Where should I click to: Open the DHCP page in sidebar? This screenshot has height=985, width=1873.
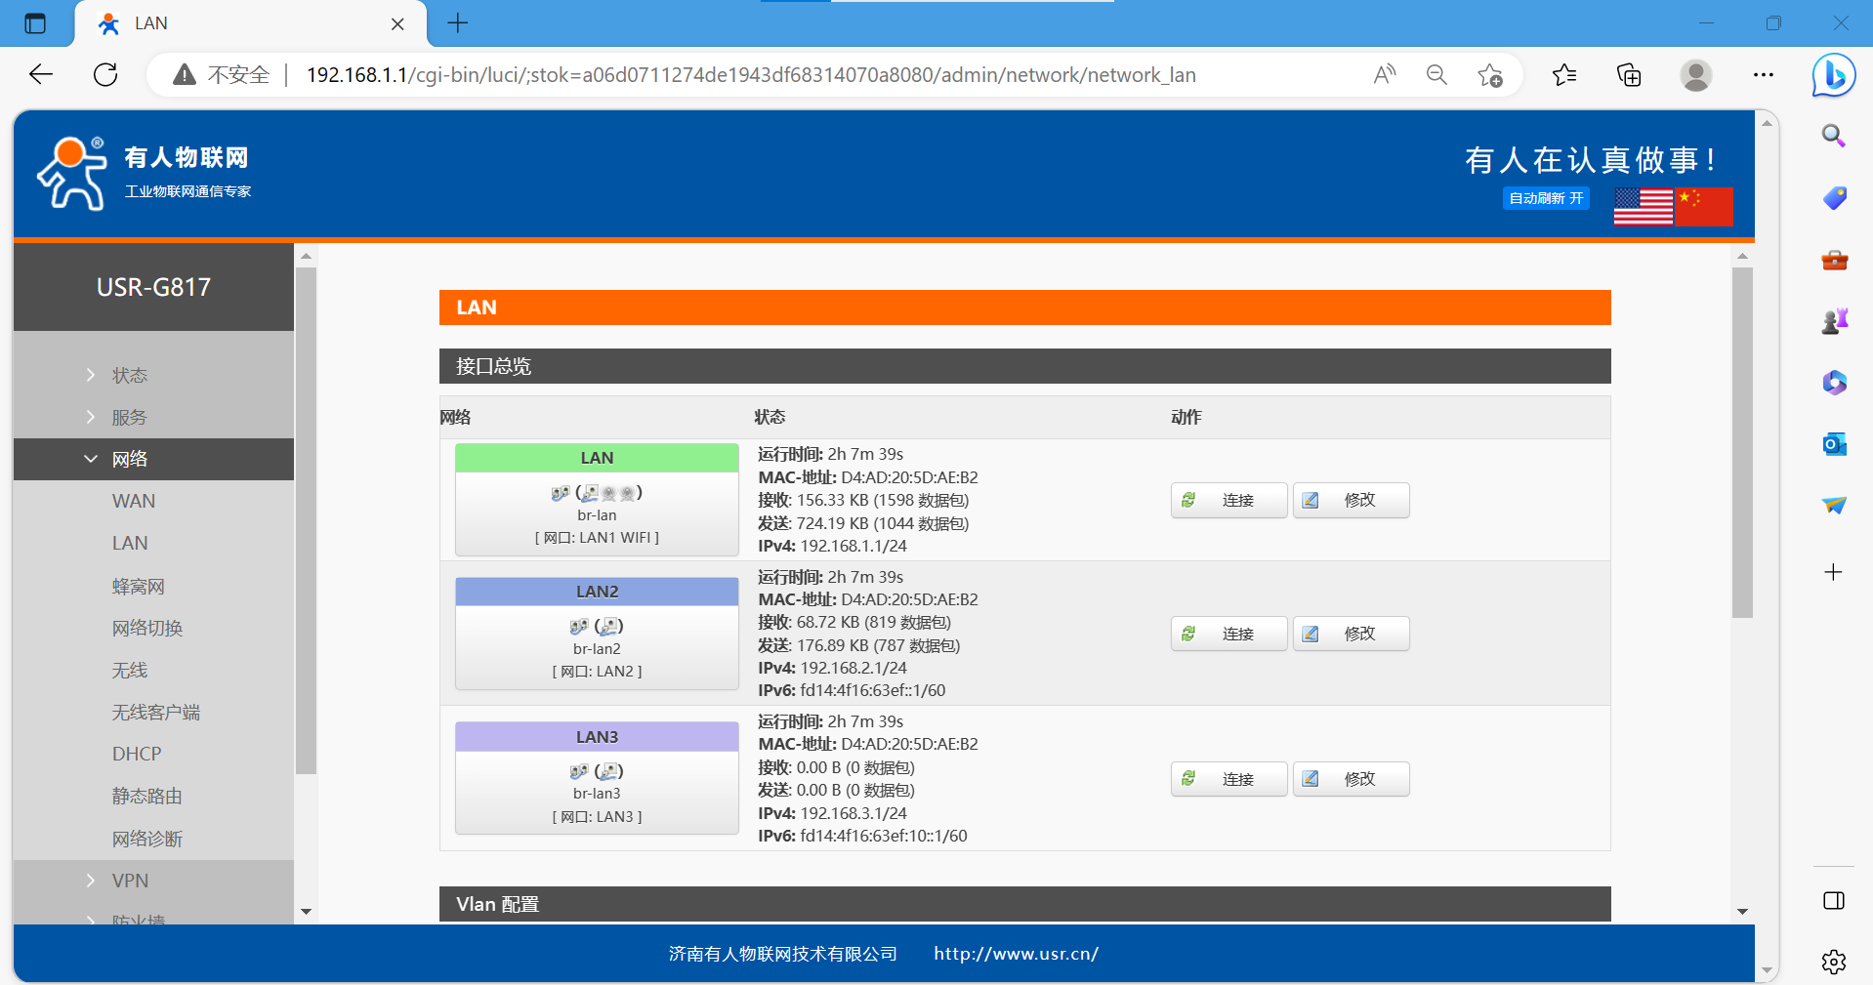click(137, 754)
